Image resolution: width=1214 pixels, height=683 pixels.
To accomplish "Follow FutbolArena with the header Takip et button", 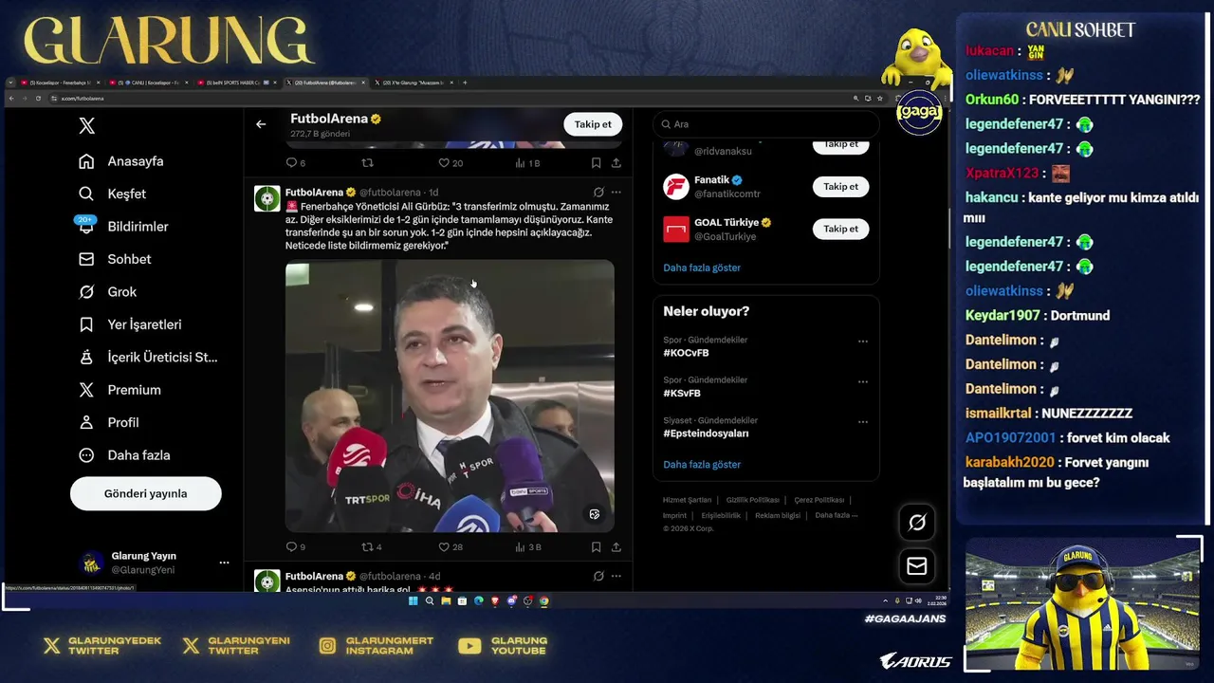I will pyautogui.click(x=593, y=124).
